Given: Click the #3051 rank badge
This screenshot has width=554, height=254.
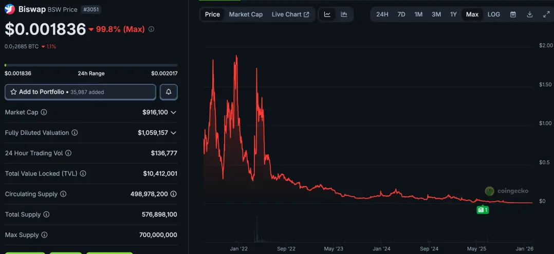Looking at the screenshot, I should point(91,10).
